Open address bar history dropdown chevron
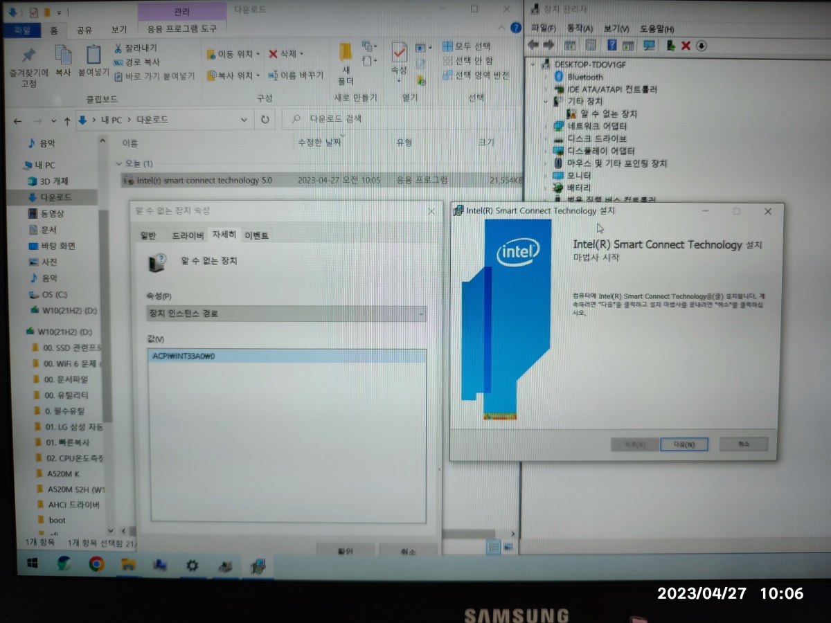Screen dimensions: 831x623 coord(244,120)
